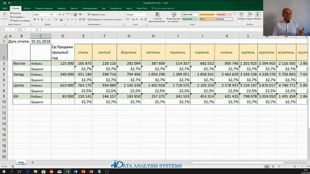The image size is (310, 174).
Task: Open the font size dropdown
Action: [x=57, y=14]
